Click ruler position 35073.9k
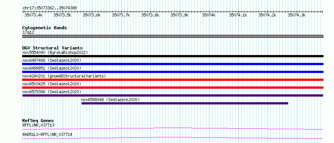334x143 pixels. click(x=179, y=15)
